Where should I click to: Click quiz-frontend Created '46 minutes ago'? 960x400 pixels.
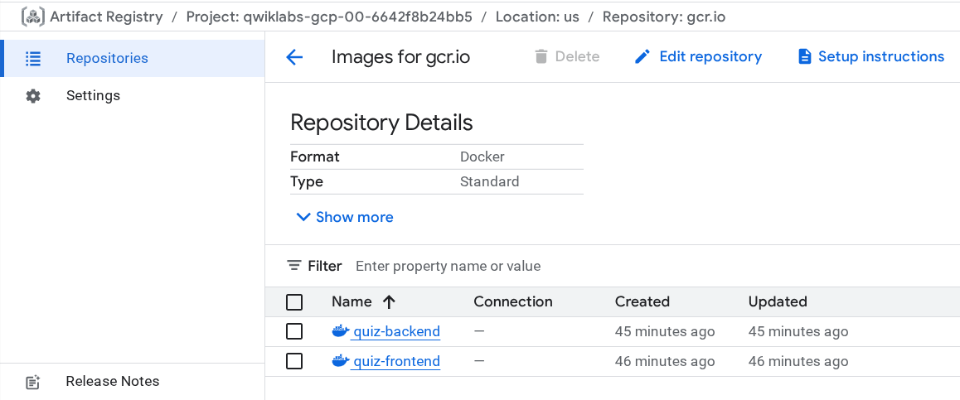click(x=665, y=361)
